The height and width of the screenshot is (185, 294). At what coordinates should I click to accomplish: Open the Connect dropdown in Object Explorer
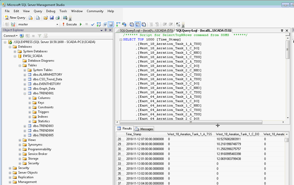(11, 36)
